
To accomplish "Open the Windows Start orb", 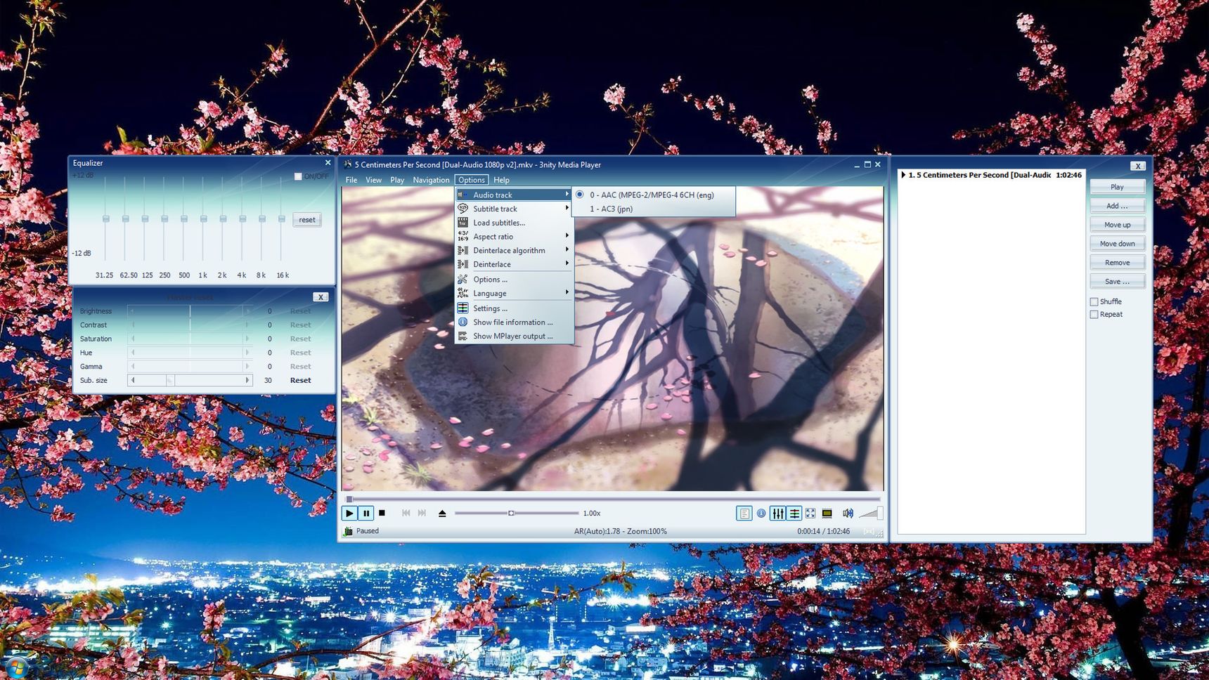I will 15,667.
